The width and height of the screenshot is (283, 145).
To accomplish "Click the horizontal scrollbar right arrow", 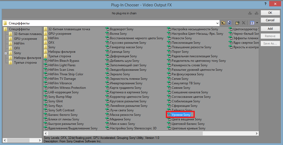I will pyautogui.click(x=257, y=133).
